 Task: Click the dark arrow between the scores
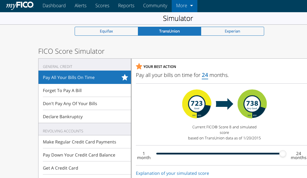pos(224,104)
